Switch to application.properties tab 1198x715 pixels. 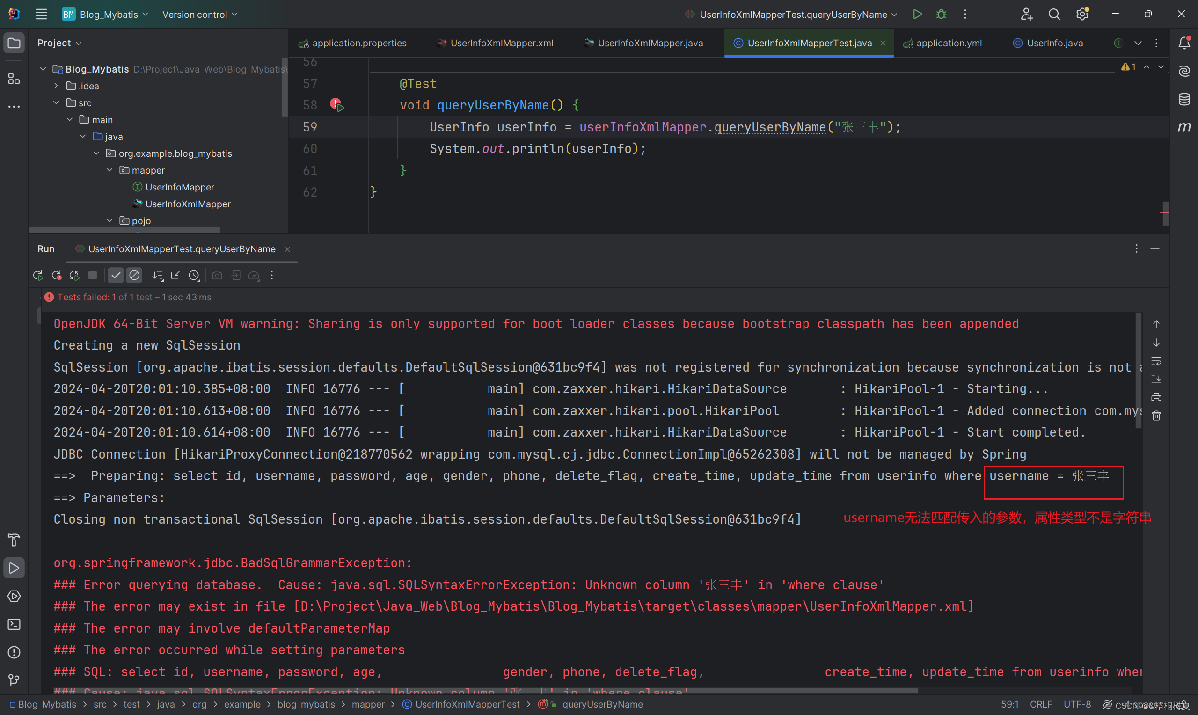coord(353,43)
